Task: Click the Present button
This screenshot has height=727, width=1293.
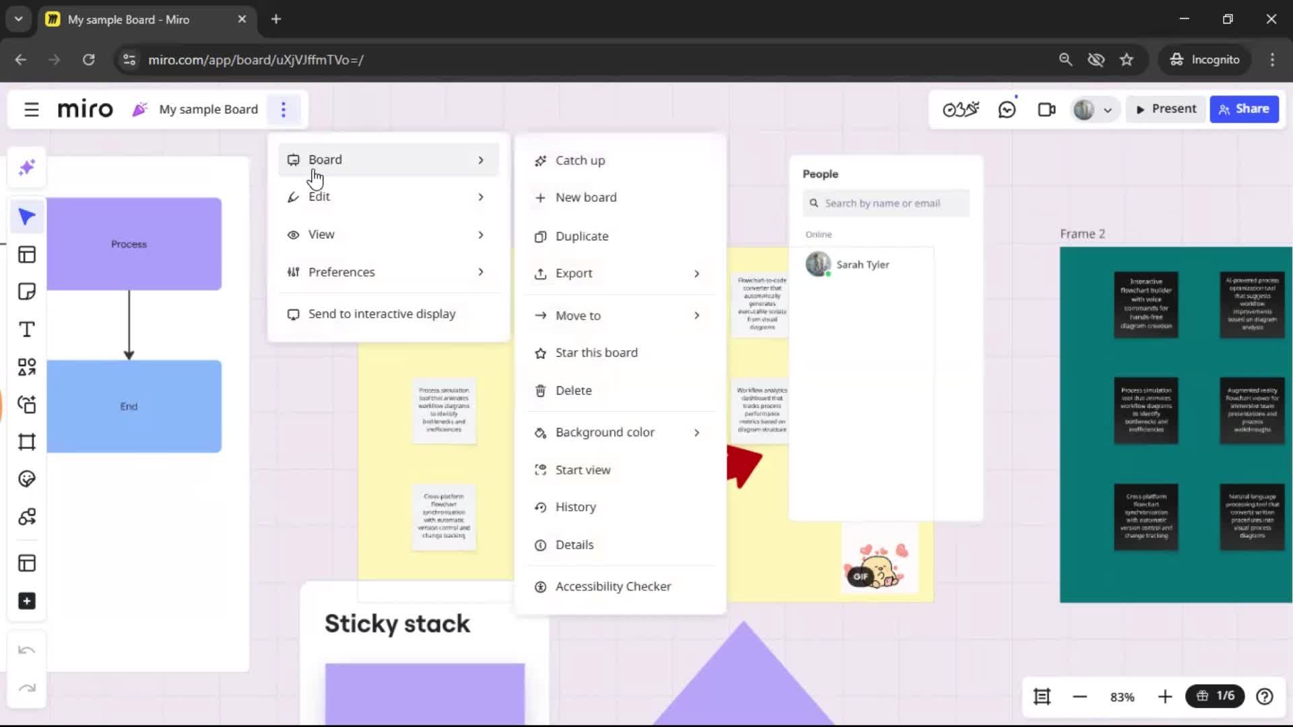Action: pyautogui.click(x=1166, y=109)
